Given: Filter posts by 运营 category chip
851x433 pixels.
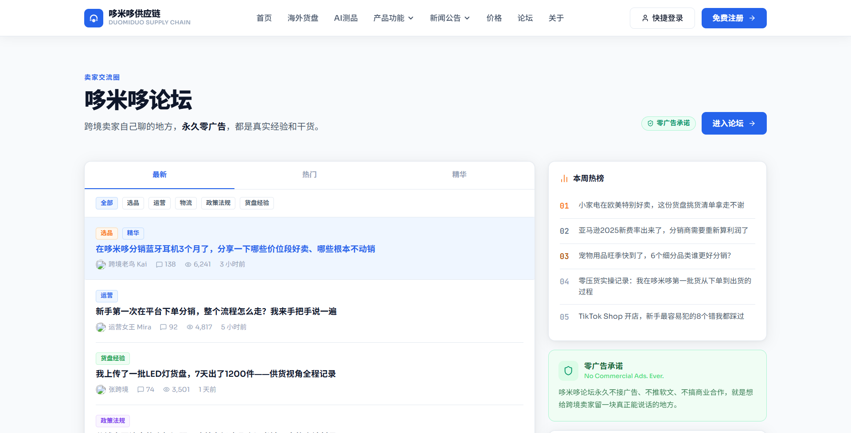Looking at the screenshot, I should click(160, 203).
